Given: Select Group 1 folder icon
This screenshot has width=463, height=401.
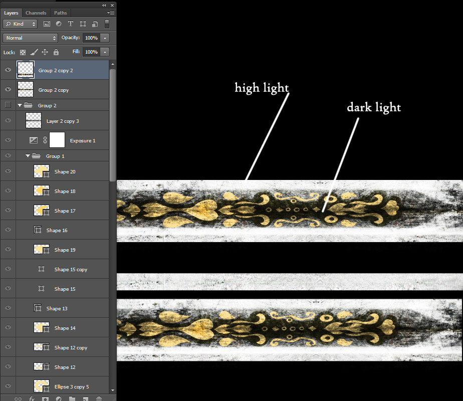Looking at the screenshot, I should tap(36, 155).
